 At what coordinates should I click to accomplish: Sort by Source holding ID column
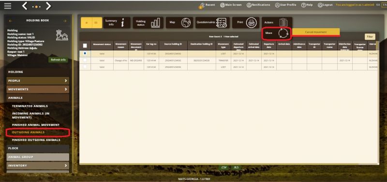(173, 45)
